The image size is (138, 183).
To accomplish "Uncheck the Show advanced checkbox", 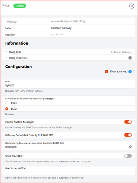I will pos(107,72).
